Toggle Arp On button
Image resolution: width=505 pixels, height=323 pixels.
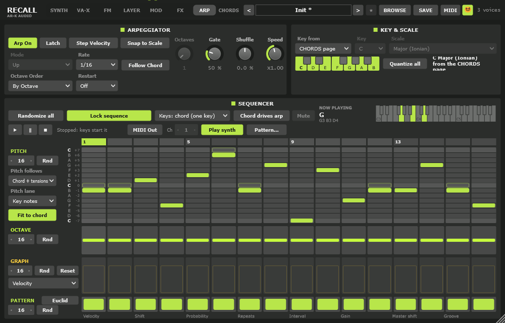(23, 43)
